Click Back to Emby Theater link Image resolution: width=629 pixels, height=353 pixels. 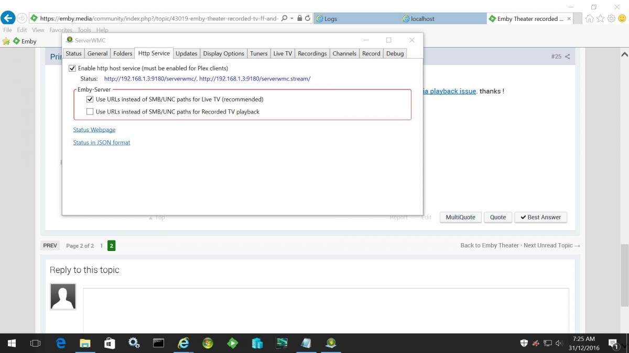click(x=490, y=245)
